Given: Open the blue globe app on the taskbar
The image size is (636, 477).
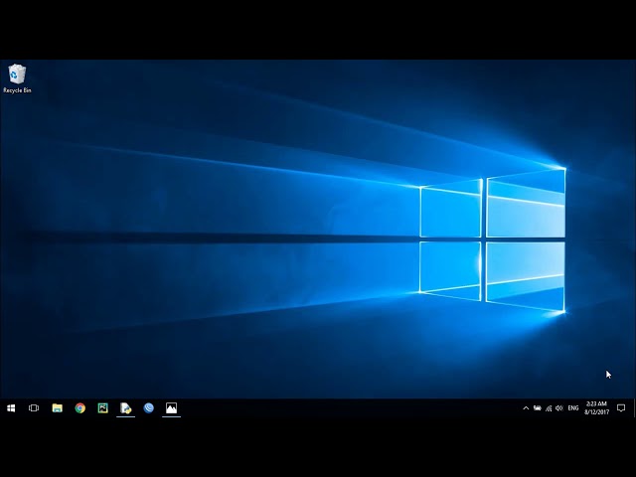Looking at the screenshot, I should pos(148,408).
